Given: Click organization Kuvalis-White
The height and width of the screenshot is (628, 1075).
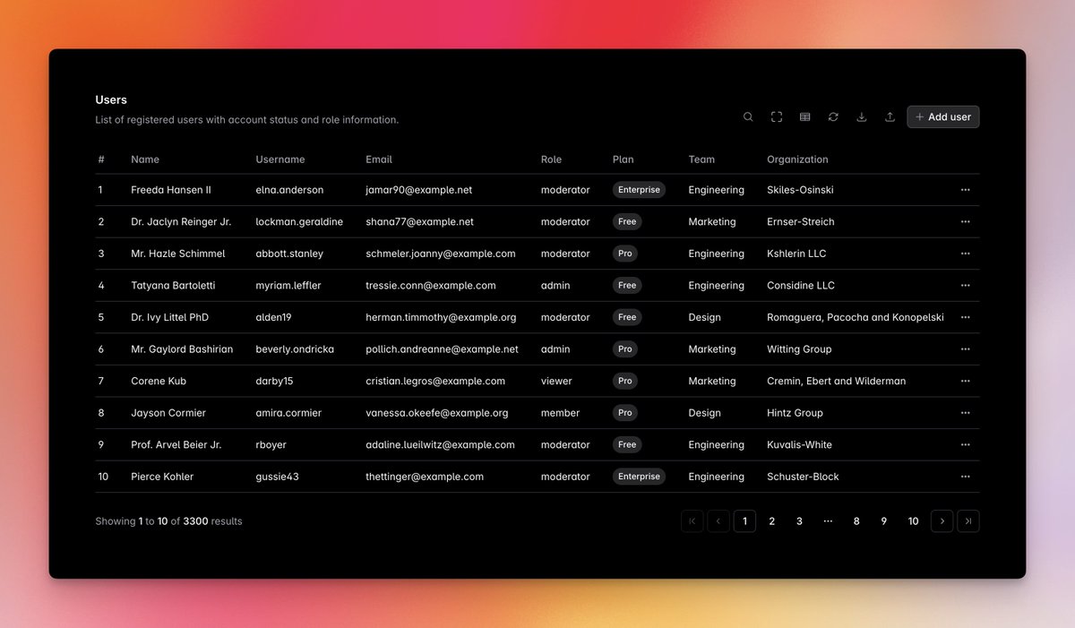Looking at the screenshot, I should coord(799,444).
